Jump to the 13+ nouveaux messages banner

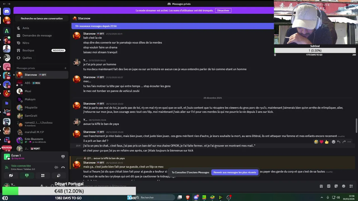click(x=173, y=26)
